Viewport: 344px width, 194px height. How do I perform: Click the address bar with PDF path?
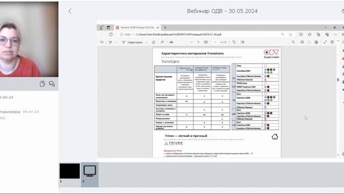[x=178, y=34]
